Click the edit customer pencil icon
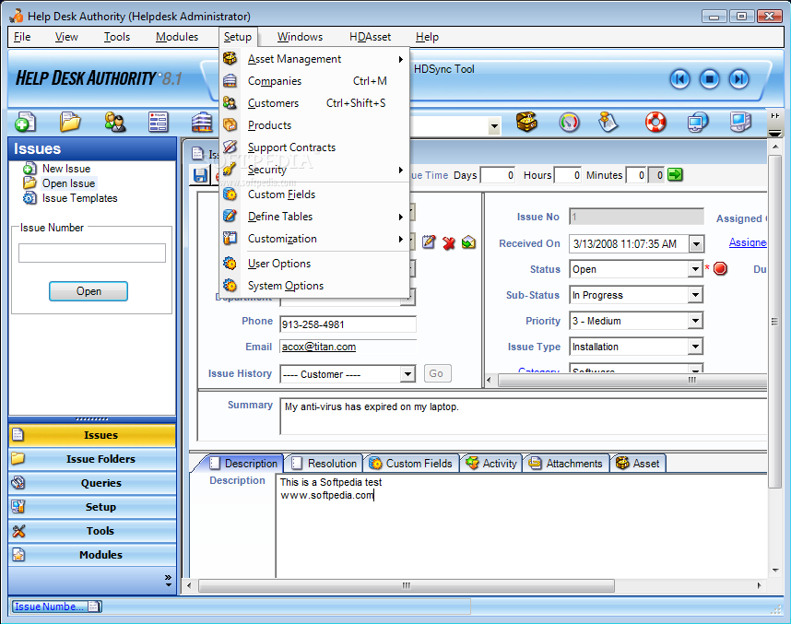 click(x=429, y=242)
